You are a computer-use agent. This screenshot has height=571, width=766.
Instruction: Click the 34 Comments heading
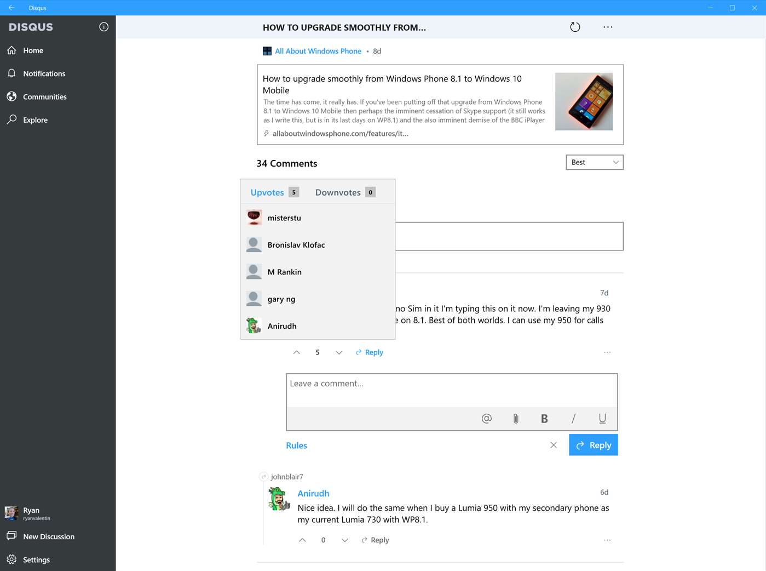click(287, 163)
